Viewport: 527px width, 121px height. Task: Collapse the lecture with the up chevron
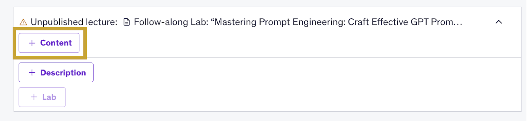pos(499,22)
